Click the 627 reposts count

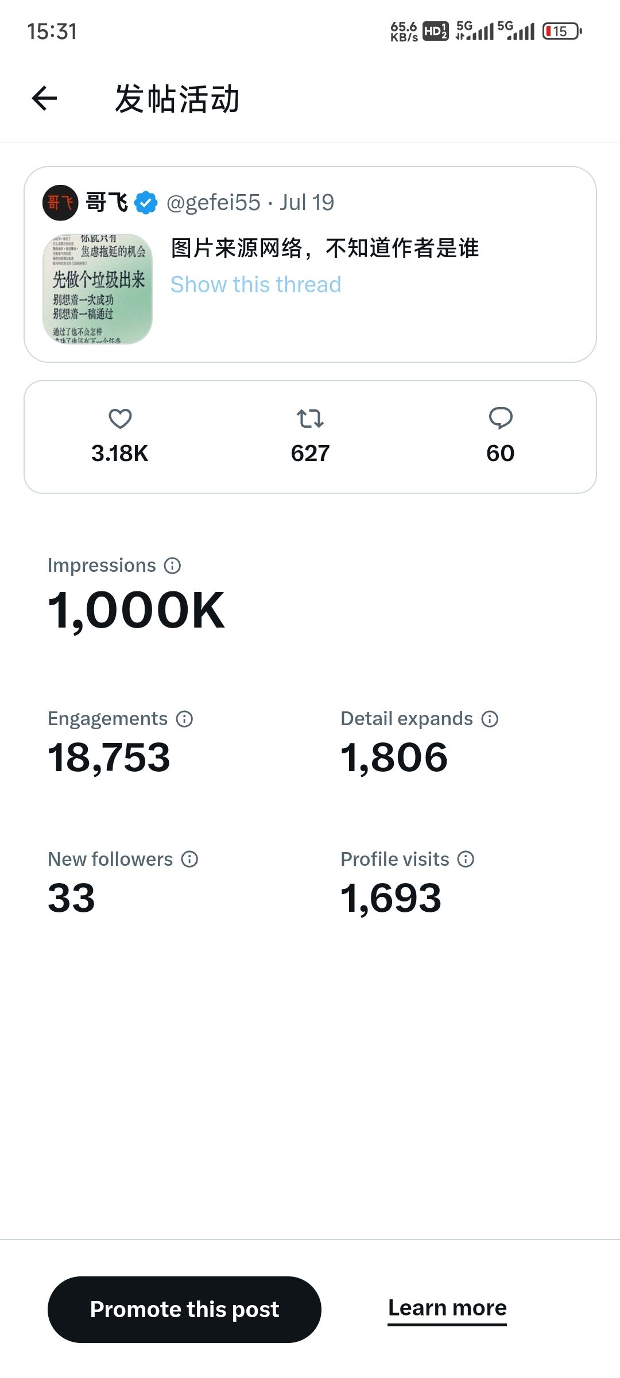310,454
